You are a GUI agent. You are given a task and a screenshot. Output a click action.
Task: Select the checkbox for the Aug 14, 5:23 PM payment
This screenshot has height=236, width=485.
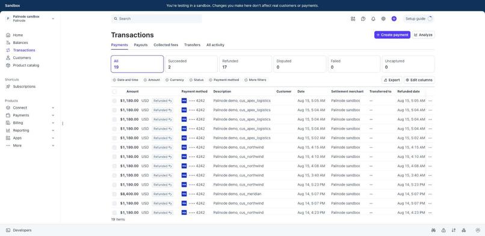coord(114,184)
